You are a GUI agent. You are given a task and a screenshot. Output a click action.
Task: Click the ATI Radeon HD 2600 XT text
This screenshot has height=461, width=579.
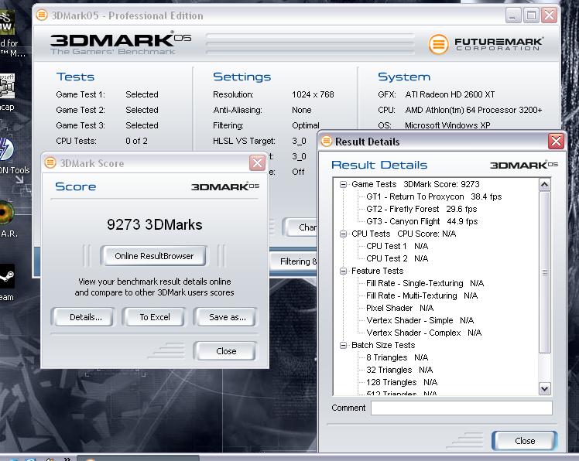coord(450,94)
